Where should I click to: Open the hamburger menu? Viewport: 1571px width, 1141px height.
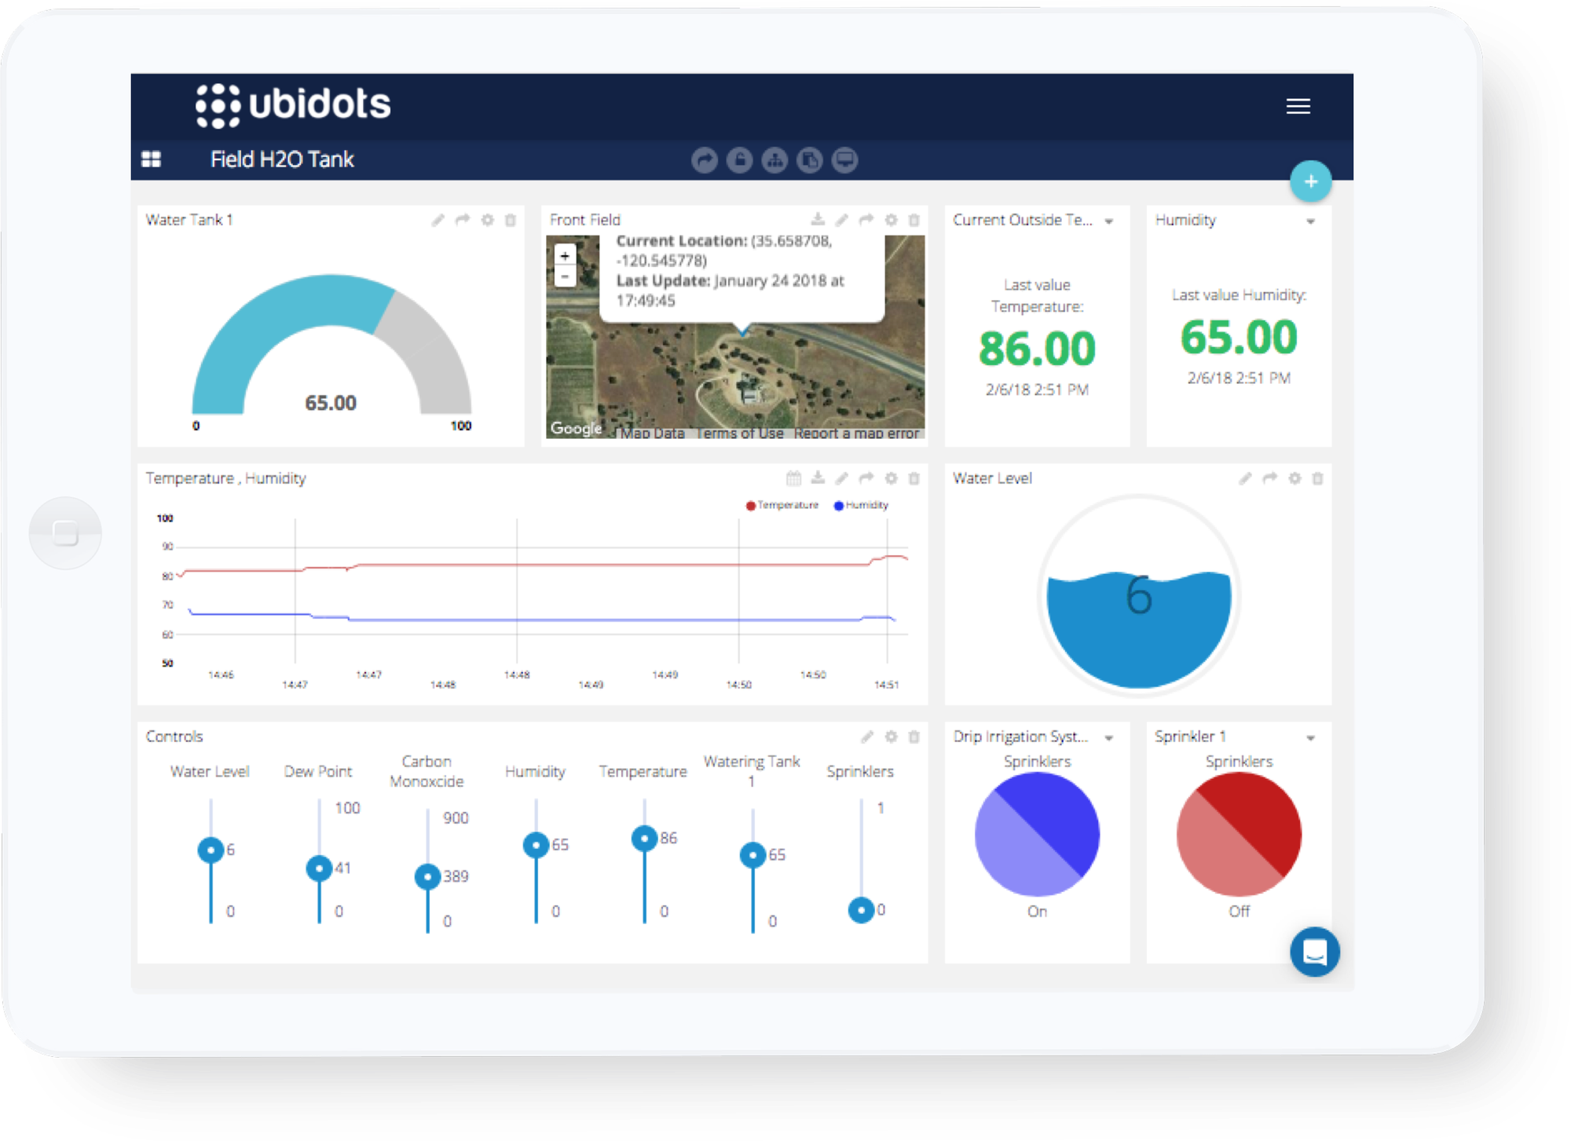(1298, 106)
